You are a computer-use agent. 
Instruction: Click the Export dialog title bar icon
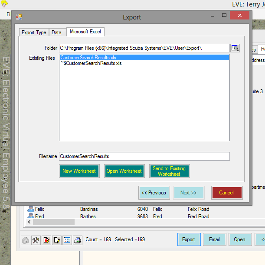point(19,17)
